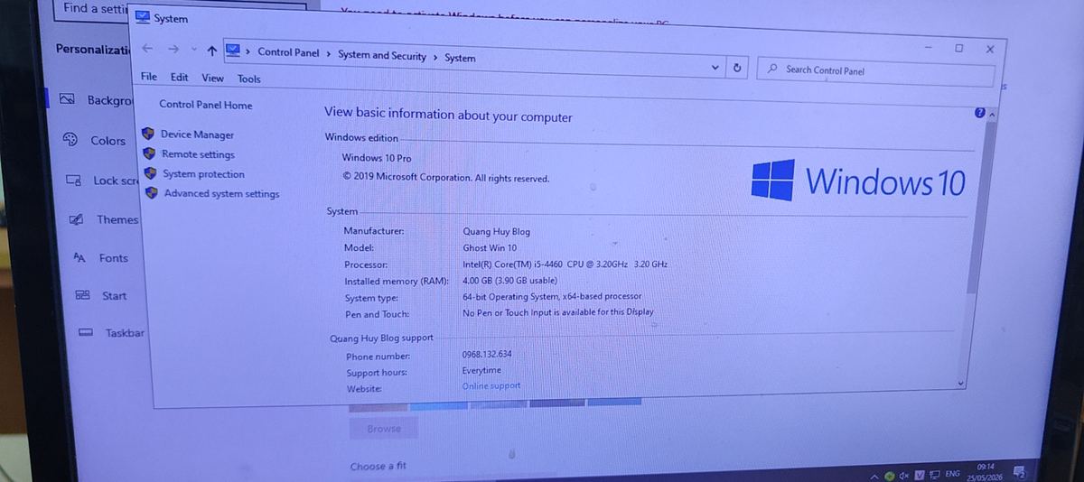Viewport: 1084px width, 482px height.
Task: Open the blue Help question mark
Action: [x=980, y=113]
